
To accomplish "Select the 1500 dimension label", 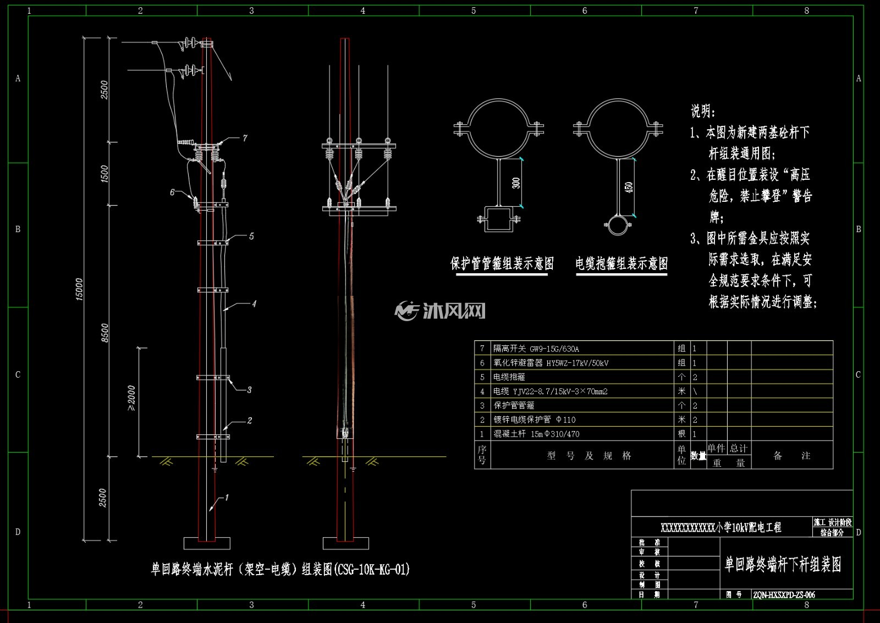I will pos(105,174).
